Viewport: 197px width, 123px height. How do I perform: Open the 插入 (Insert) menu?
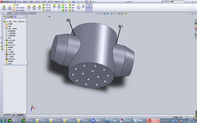[x=38, y=2]
